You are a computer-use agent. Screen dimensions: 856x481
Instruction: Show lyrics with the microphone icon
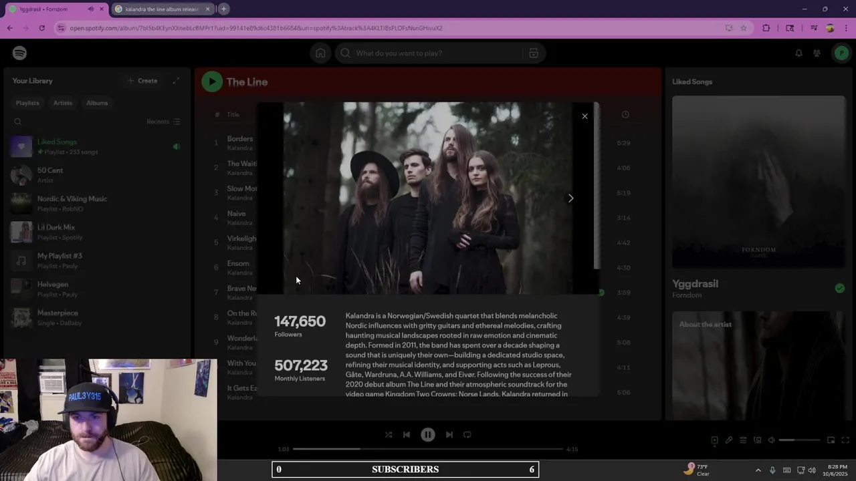point(729,440)
